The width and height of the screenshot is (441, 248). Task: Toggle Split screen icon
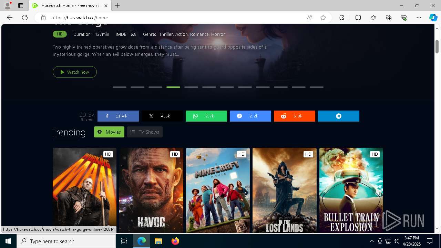point(358,18)
